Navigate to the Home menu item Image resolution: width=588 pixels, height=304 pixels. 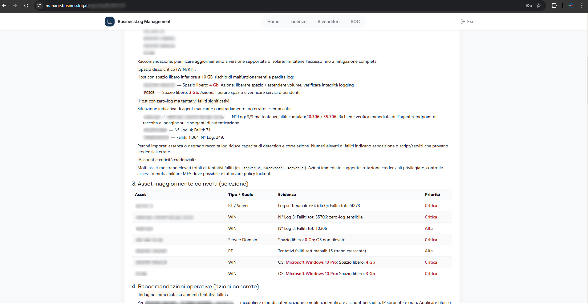[x=273, y=22]
